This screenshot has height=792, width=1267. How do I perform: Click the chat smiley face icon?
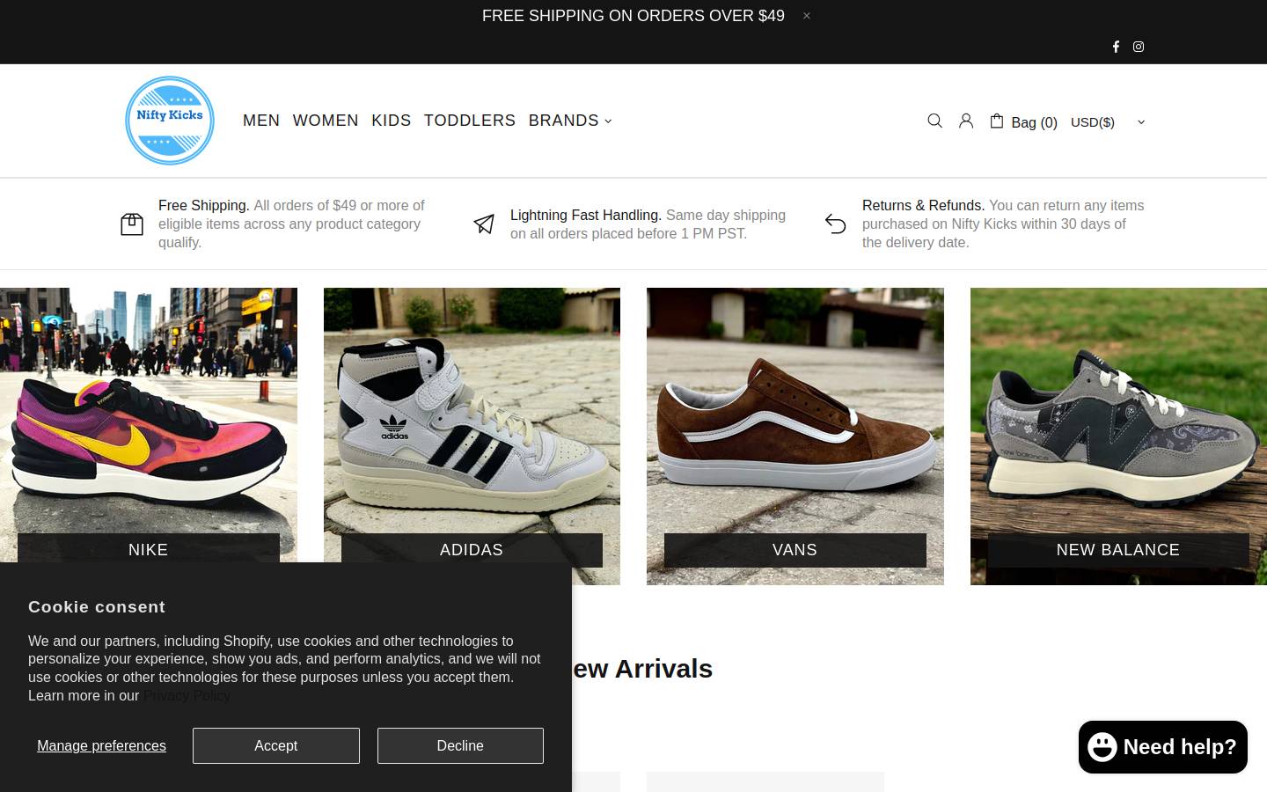pos(1102,747)
